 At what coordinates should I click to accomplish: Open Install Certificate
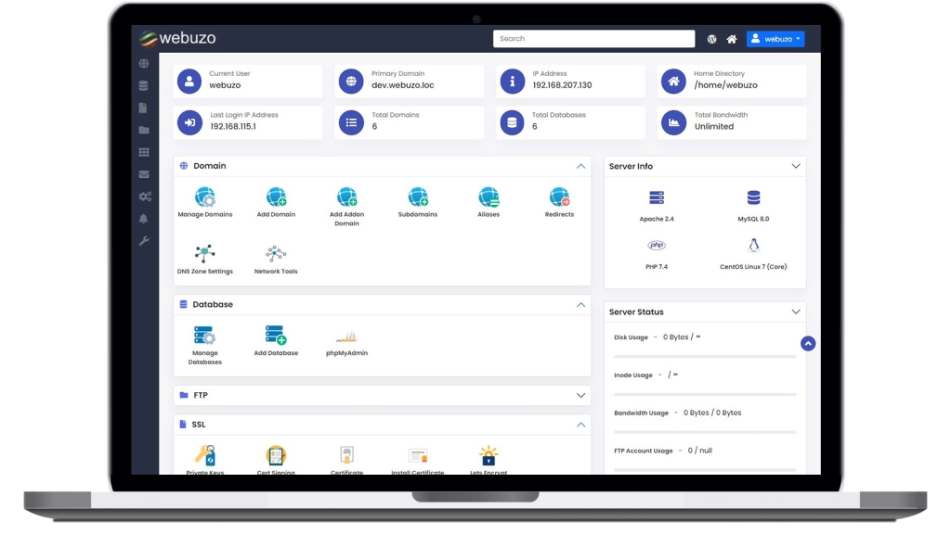[x=417, y=456]
